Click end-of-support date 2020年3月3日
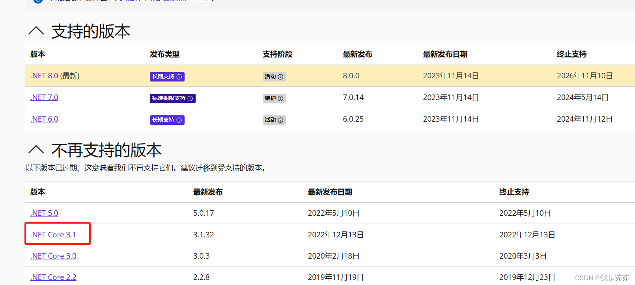Screen dimensions: 635x285 (x=523, y=256)
